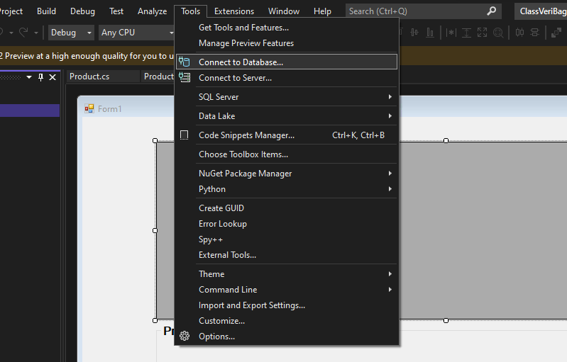Open the Debug menu

point(82,11)
